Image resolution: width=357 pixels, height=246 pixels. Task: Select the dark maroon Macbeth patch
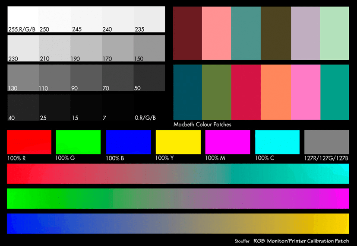tap(187, 33)
